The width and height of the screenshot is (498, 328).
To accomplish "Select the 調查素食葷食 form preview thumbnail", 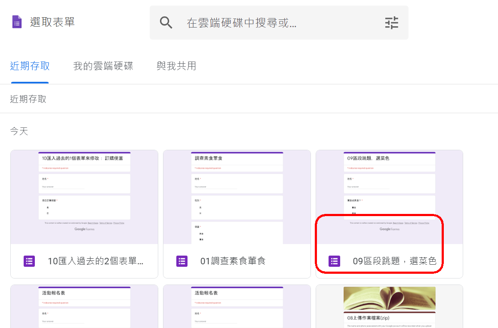I will (x=237, y=197).
